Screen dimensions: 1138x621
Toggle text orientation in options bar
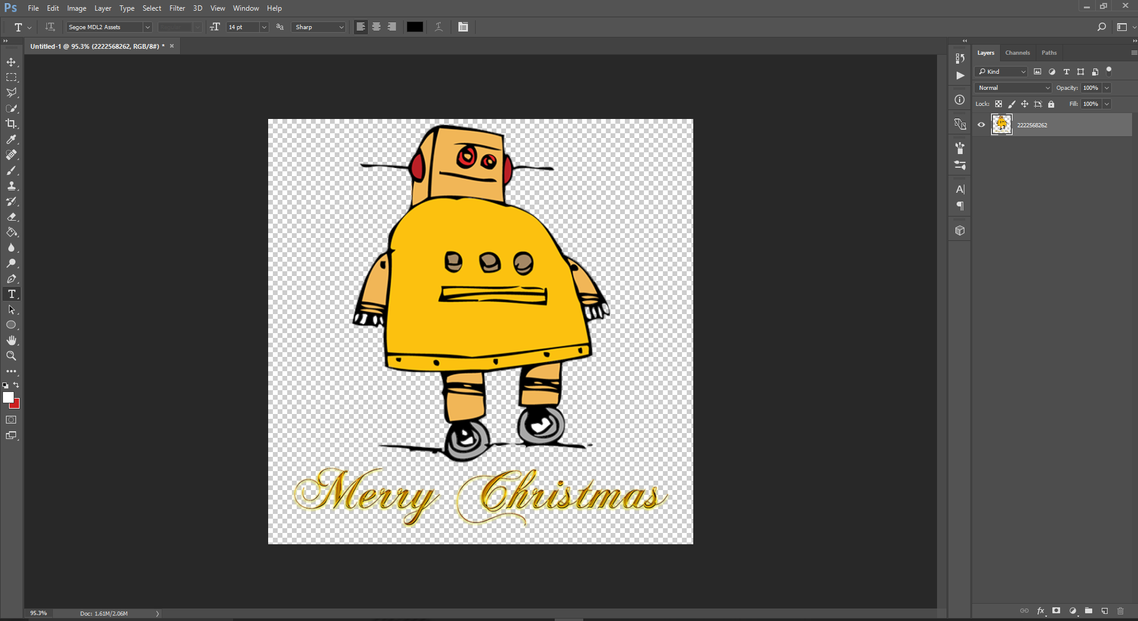50,27
